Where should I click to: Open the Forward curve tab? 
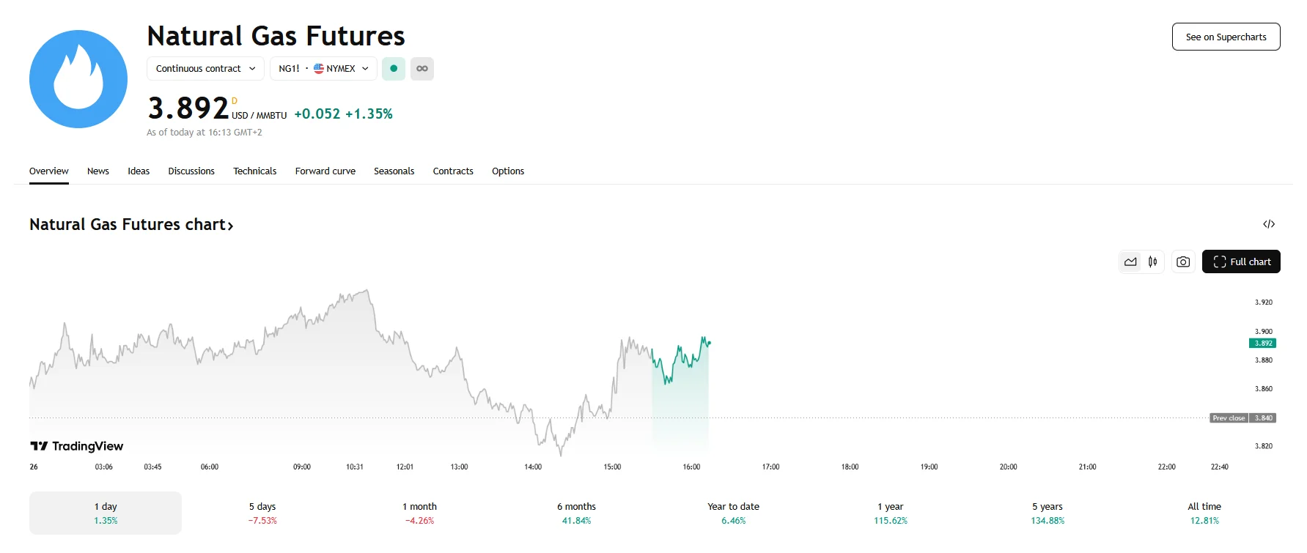pos(325,171)
